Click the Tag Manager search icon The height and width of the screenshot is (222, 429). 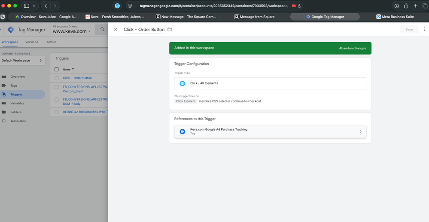coord(102,29)
